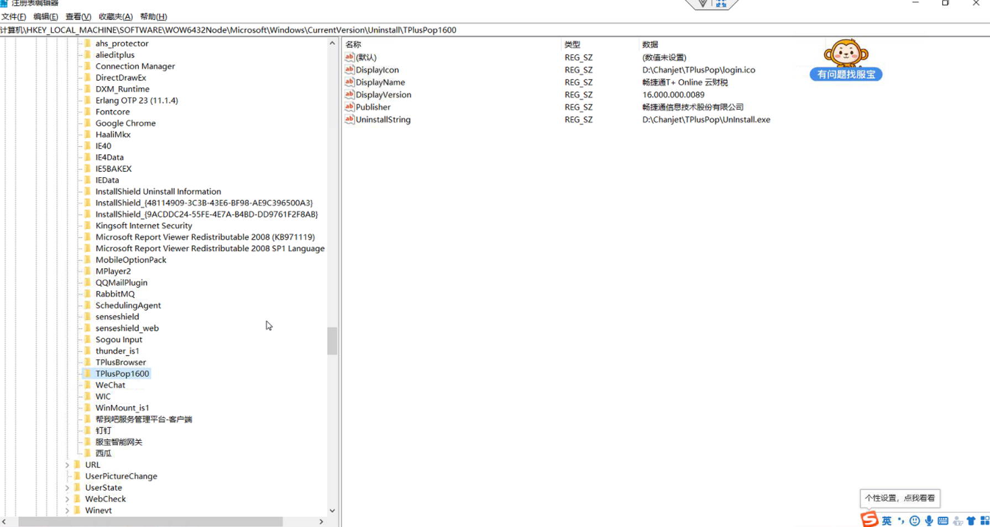This screenshot has height=527, width=990.
Task: Click the tree pane vertical scrollbar thumb
Action: (332, 341)
